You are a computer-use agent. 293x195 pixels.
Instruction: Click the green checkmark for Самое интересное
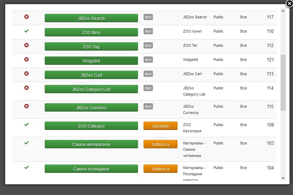tap(27, 143)
